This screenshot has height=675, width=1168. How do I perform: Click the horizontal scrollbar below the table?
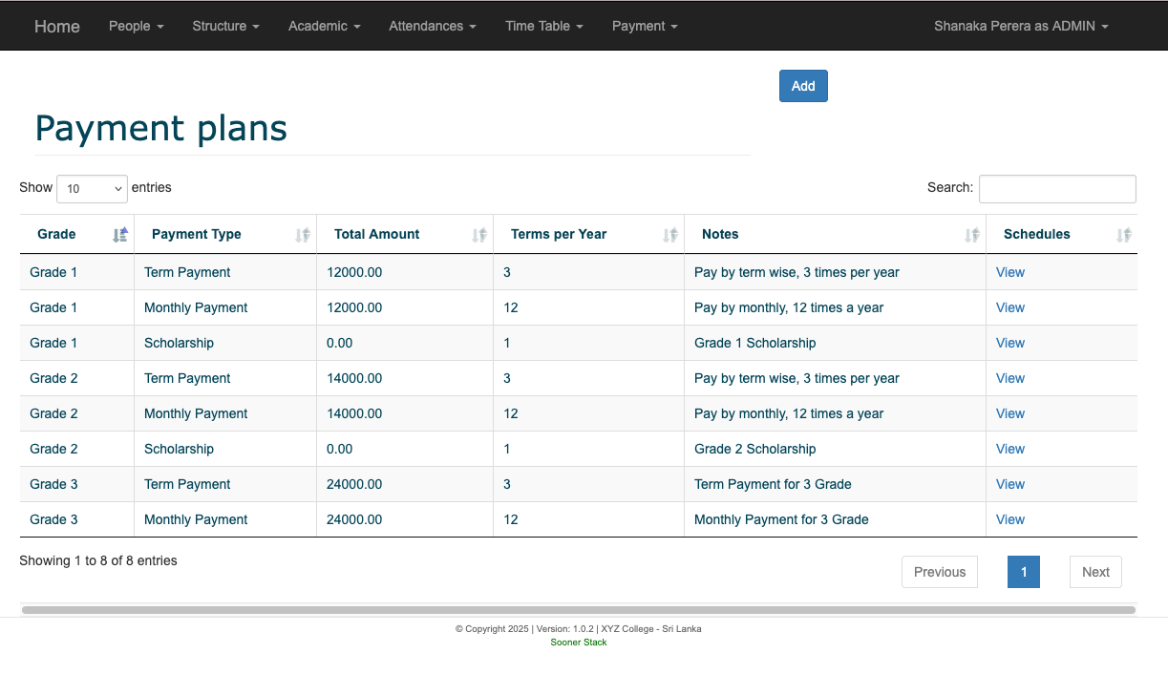(x=578, y=609)
